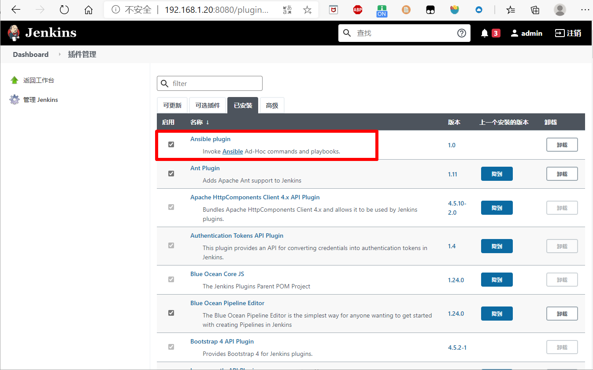This screenshot has height=370, width=593.
Task: Switch to the 可更新 tab
Action: tap(172, 105)
